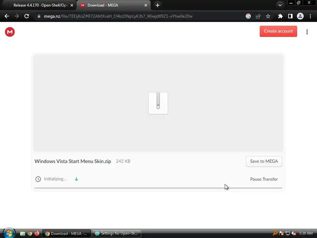The width and height of the screenshot is (317, 238).
Task: Open the Windows Start orb
Action: click(9, 233)
